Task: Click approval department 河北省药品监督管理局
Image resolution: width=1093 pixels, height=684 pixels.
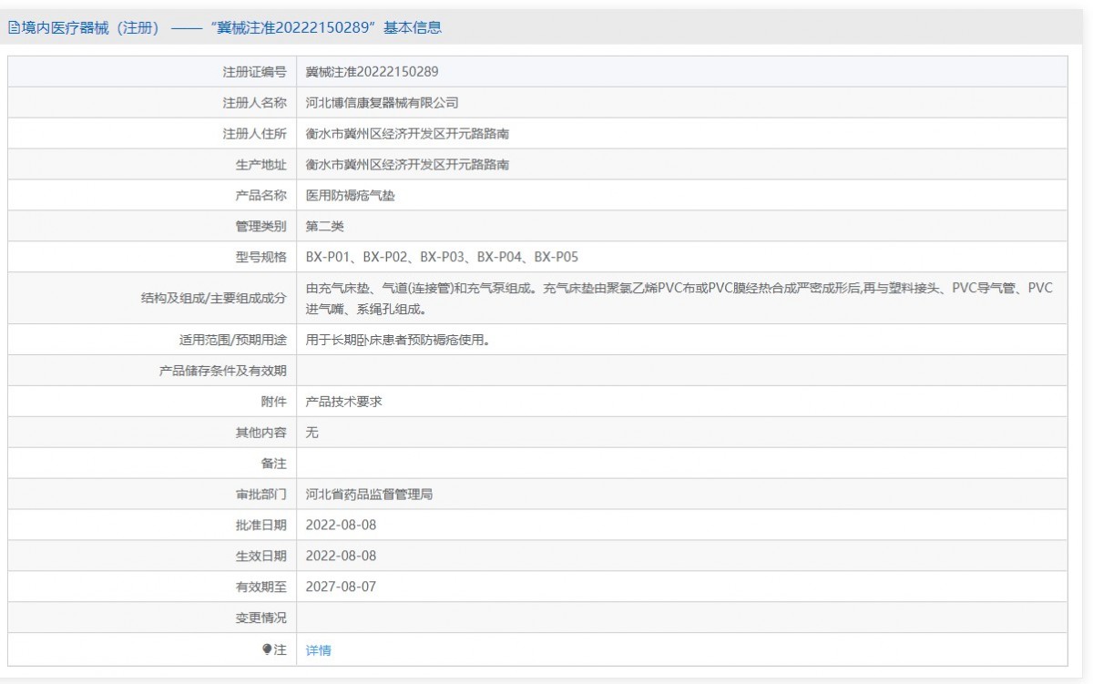Action: (x=369, y=495)
